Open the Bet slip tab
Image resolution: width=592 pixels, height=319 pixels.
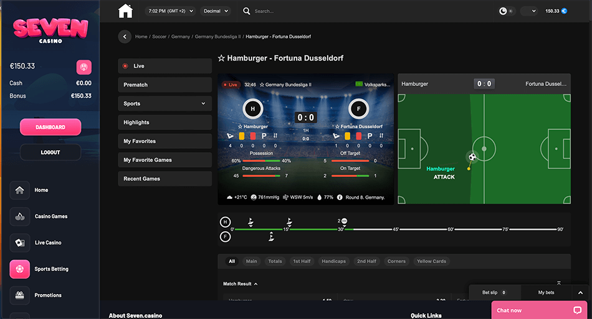pos(495,293)
